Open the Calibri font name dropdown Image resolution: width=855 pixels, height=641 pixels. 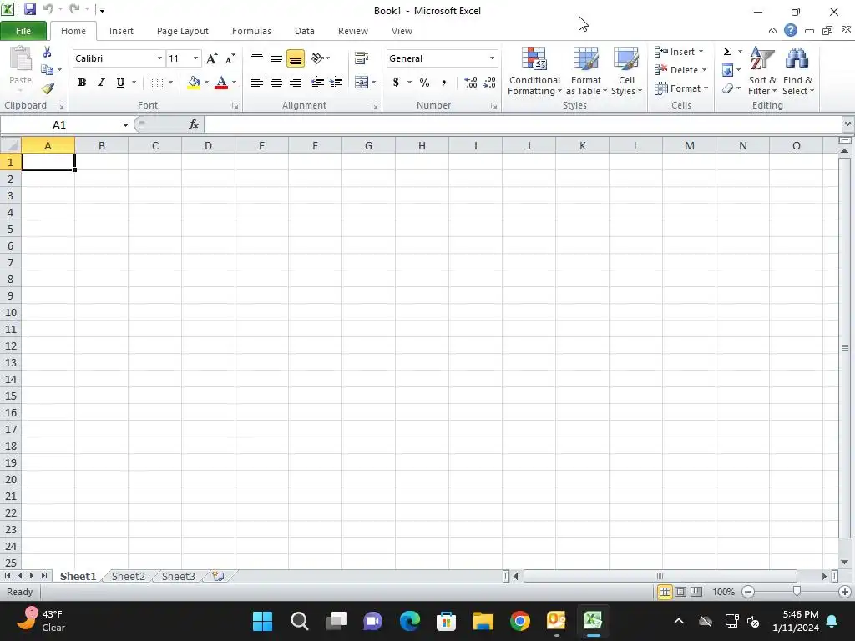159,58
